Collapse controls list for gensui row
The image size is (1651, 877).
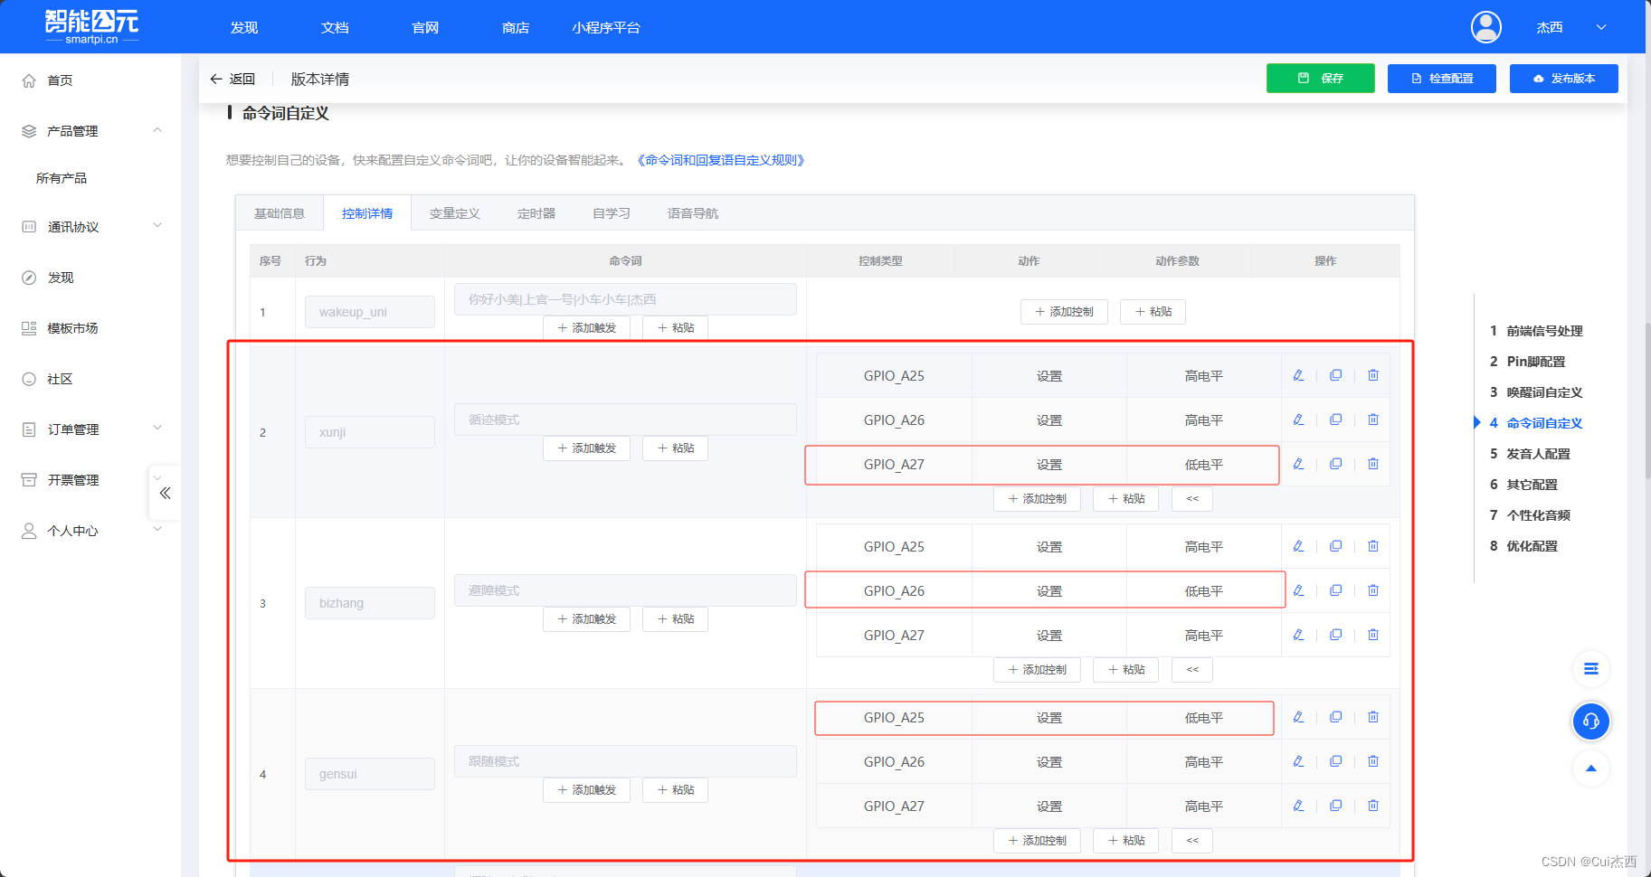[1191, 841]
